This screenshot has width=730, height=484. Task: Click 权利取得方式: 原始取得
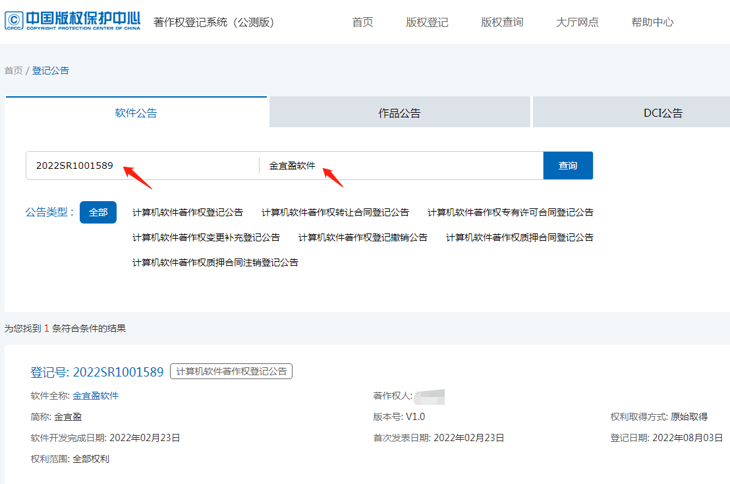[x=659, y=417]
